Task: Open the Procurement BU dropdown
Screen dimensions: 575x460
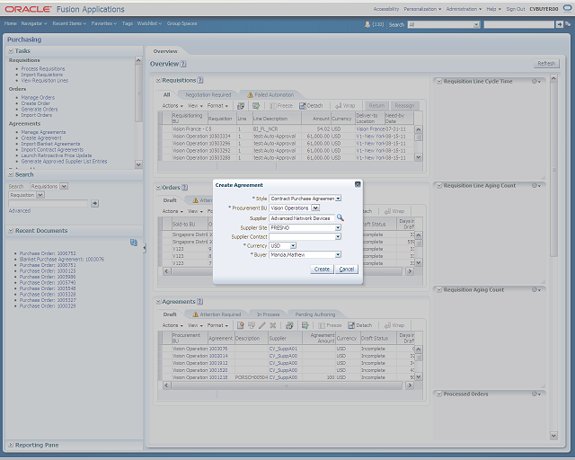Action: click(x=315, y=208)
